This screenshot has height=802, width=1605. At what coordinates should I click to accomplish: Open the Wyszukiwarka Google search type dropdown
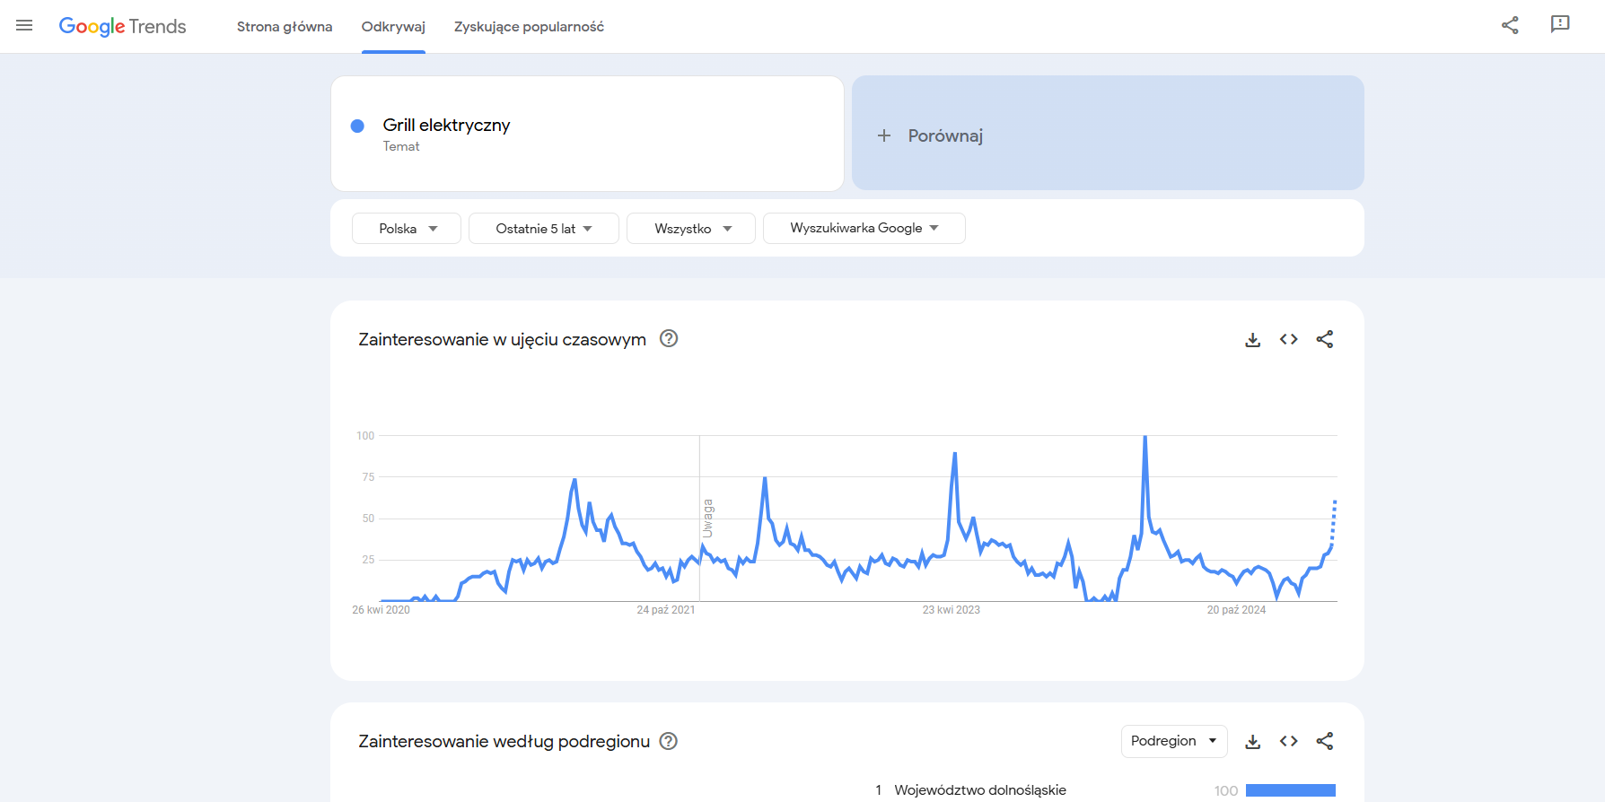click(864, 228)
